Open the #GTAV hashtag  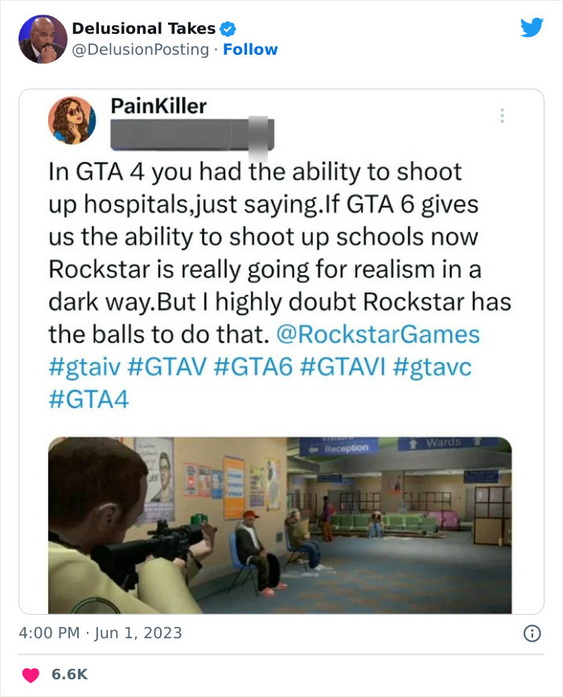point(167,367)
